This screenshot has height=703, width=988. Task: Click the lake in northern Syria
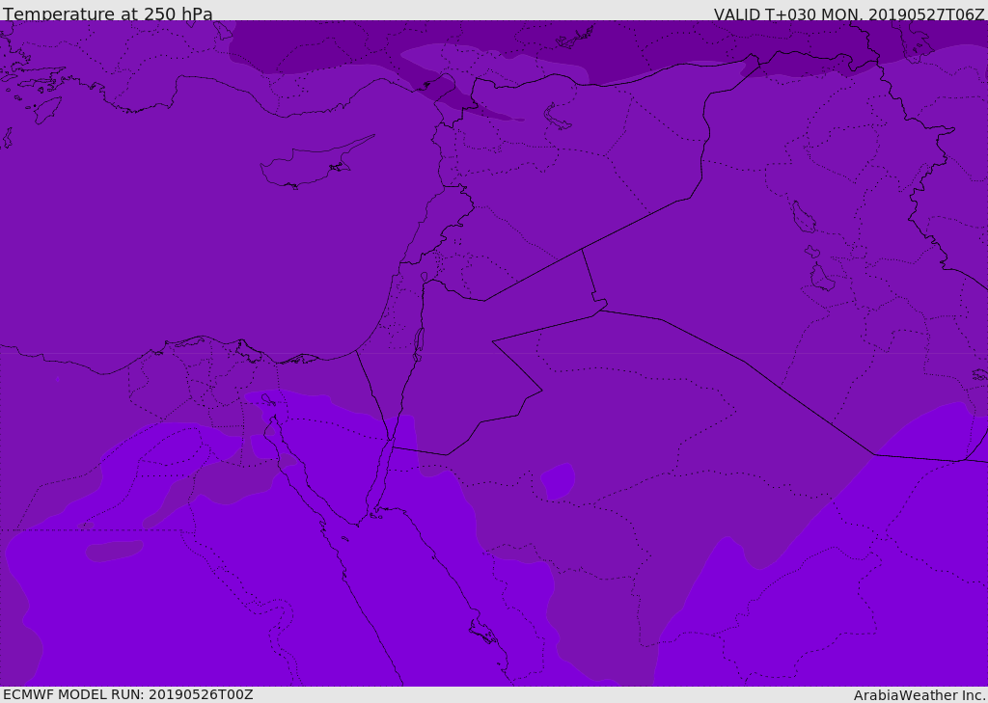557,118
